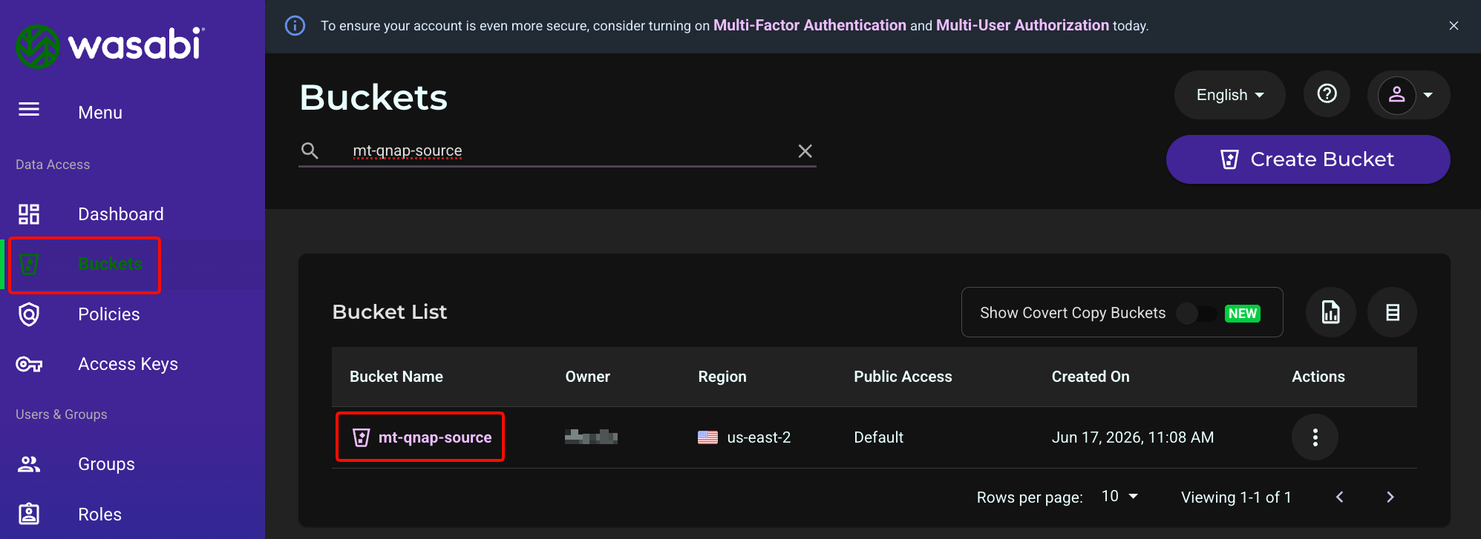Go to the previous page
The height and width of the screenshot is (539, 1481).
[1340, 497]
